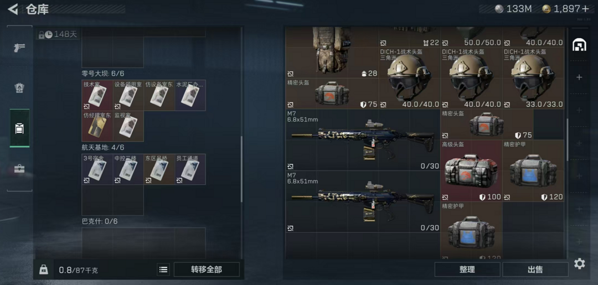Add a new stash page with the top plus
Image resolution: width=598 pixels, height=285 pixels.
click(579, 77)
